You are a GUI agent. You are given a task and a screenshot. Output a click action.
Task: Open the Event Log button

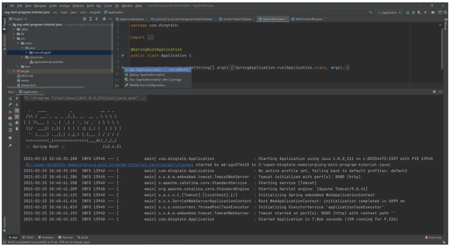click(x=433, y=237)
